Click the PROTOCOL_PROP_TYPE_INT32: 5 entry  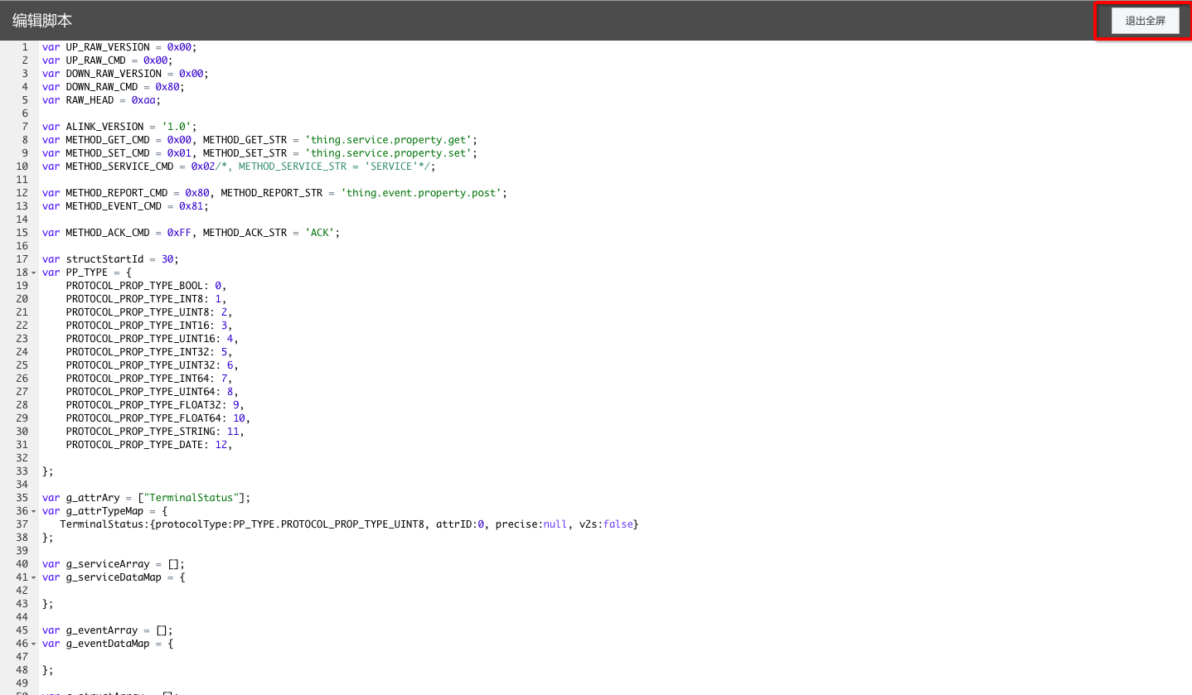149,352
